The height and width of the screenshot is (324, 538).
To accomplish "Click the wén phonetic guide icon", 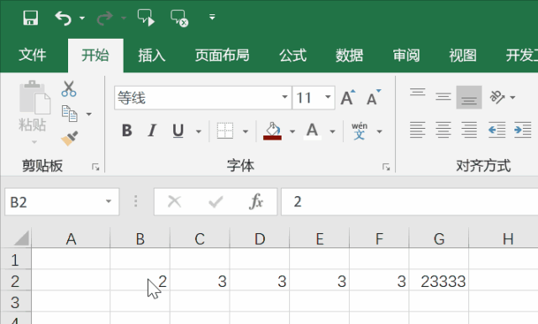I will point(359,131).
